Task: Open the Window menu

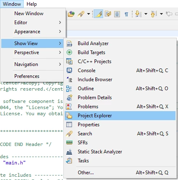Action: click(x=12, y=4)
